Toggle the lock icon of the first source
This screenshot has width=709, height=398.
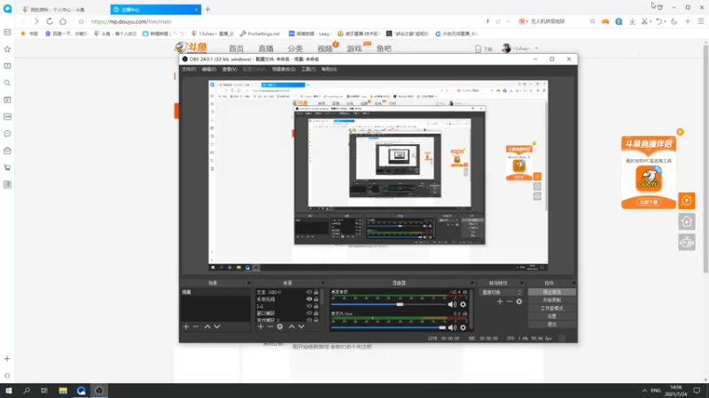[x=317, y=292]
